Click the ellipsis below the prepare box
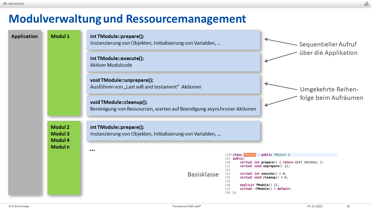 tap(92, 150)
